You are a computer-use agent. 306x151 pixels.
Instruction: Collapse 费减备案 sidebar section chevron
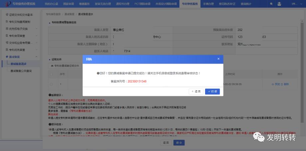(37, 57)
